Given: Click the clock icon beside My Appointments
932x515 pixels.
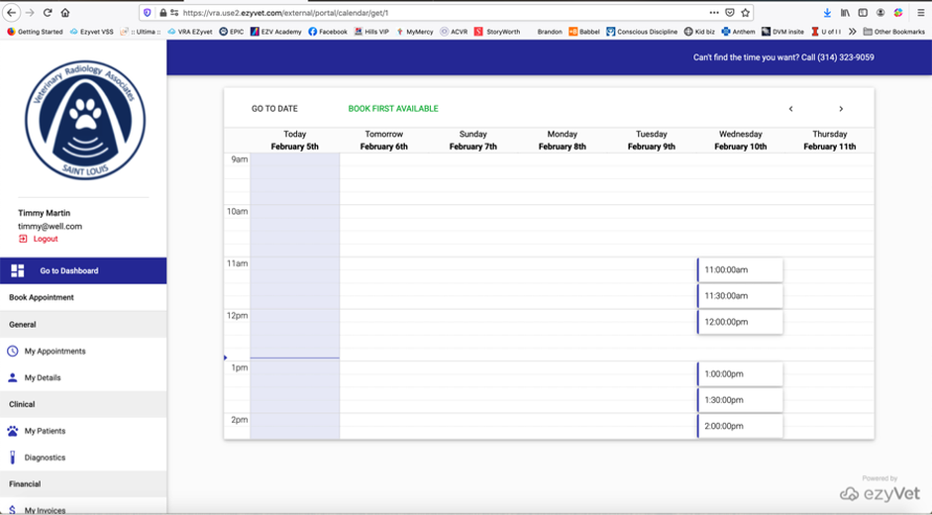Looking at the screenshot, I should click(x=13, y=351).
